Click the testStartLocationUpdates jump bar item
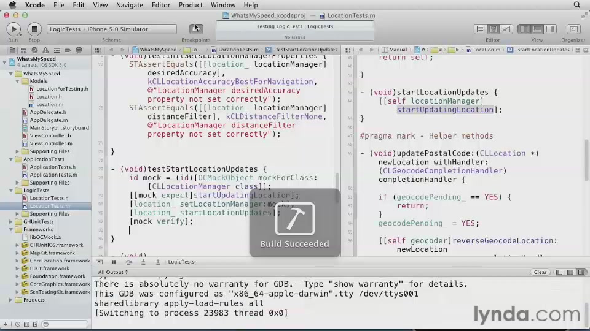The height and width of the screenshot is (331, 590). pyautogui.click(x=302, y=50)
